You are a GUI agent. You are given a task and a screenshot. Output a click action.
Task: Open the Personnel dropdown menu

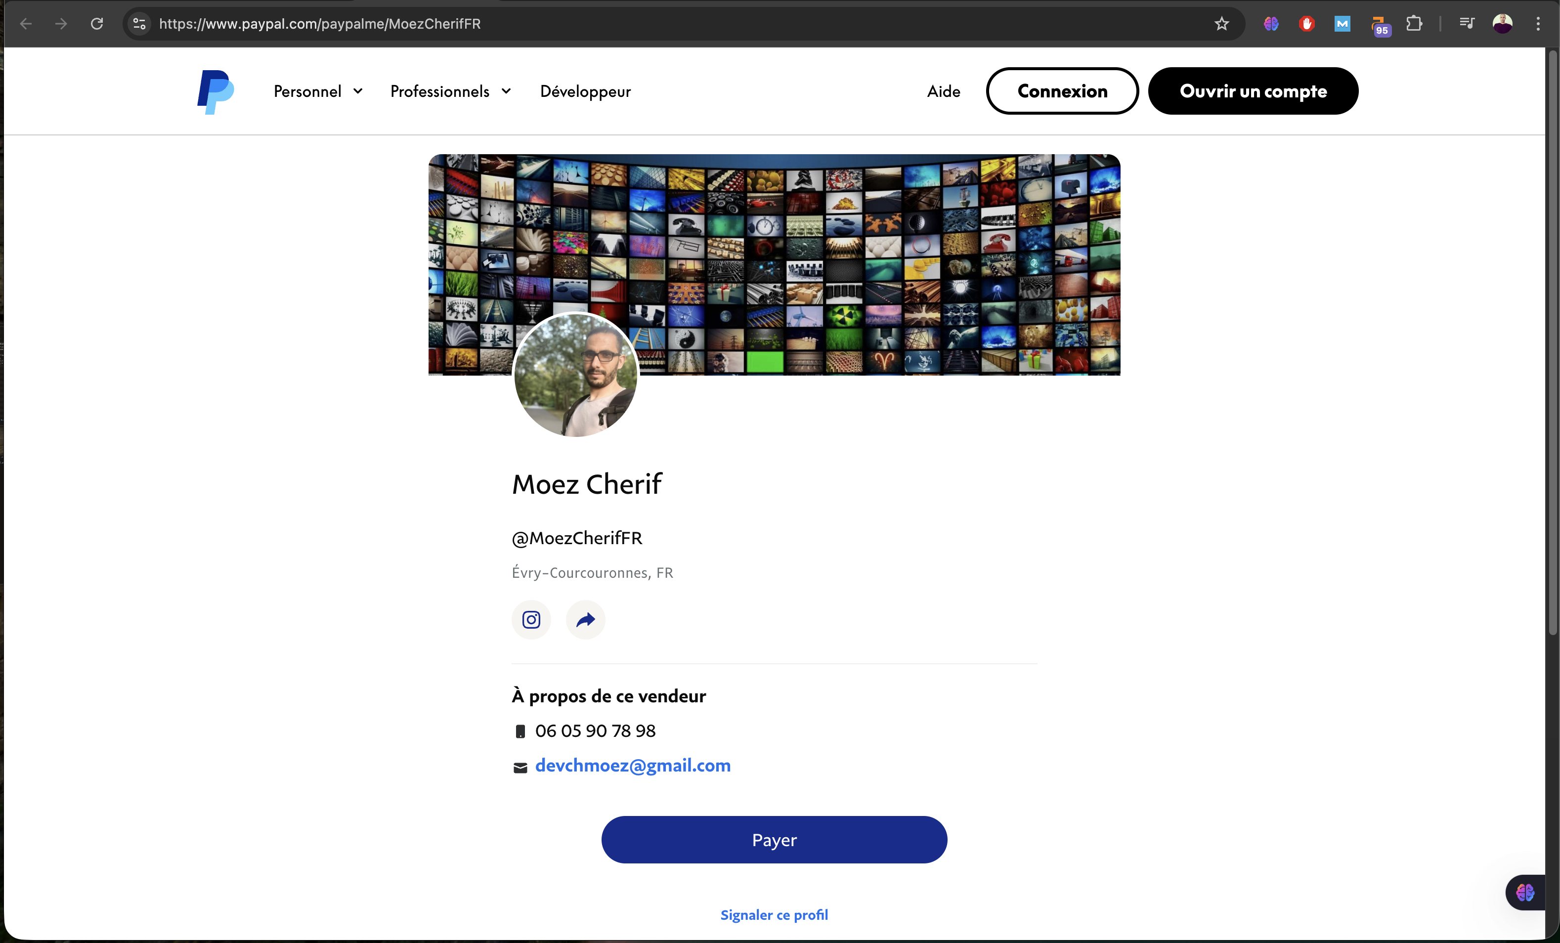coord(318,91)
